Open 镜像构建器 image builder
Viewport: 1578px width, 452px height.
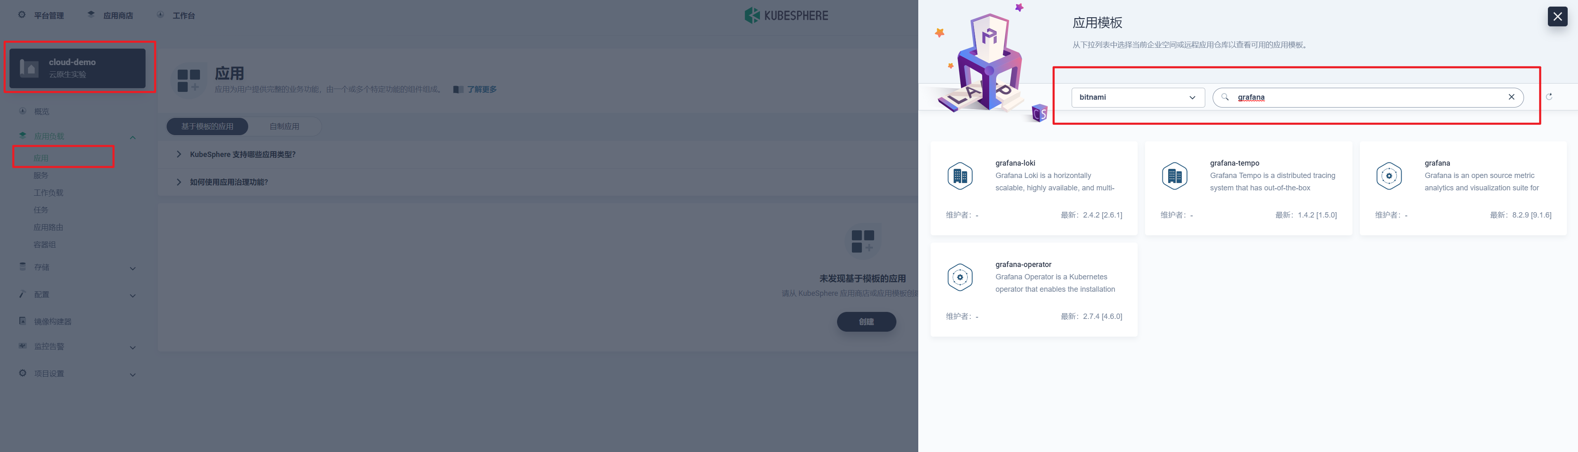tap(53, 321)
